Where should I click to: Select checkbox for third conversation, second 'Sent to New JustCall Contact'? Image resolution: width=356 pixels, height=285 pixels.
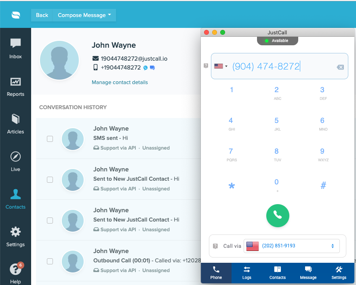pos(50,220)
